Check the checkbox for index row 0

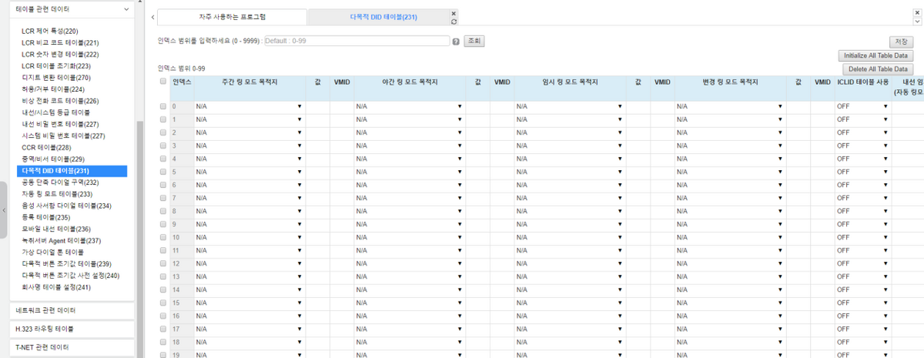tap(162, 106)
